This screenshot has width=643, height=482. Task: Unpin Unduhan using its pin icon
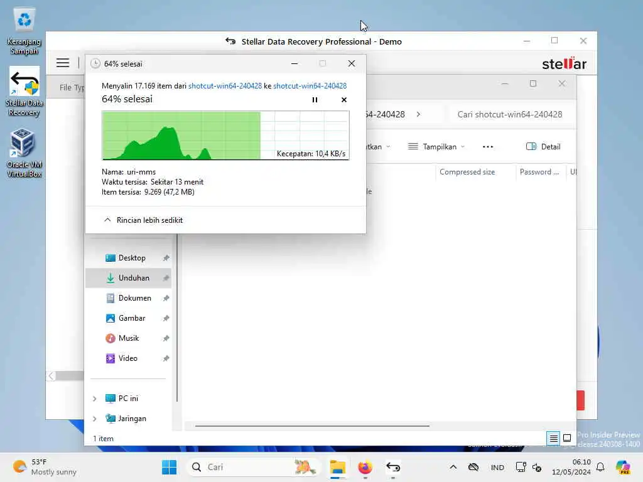coord(166,278)
